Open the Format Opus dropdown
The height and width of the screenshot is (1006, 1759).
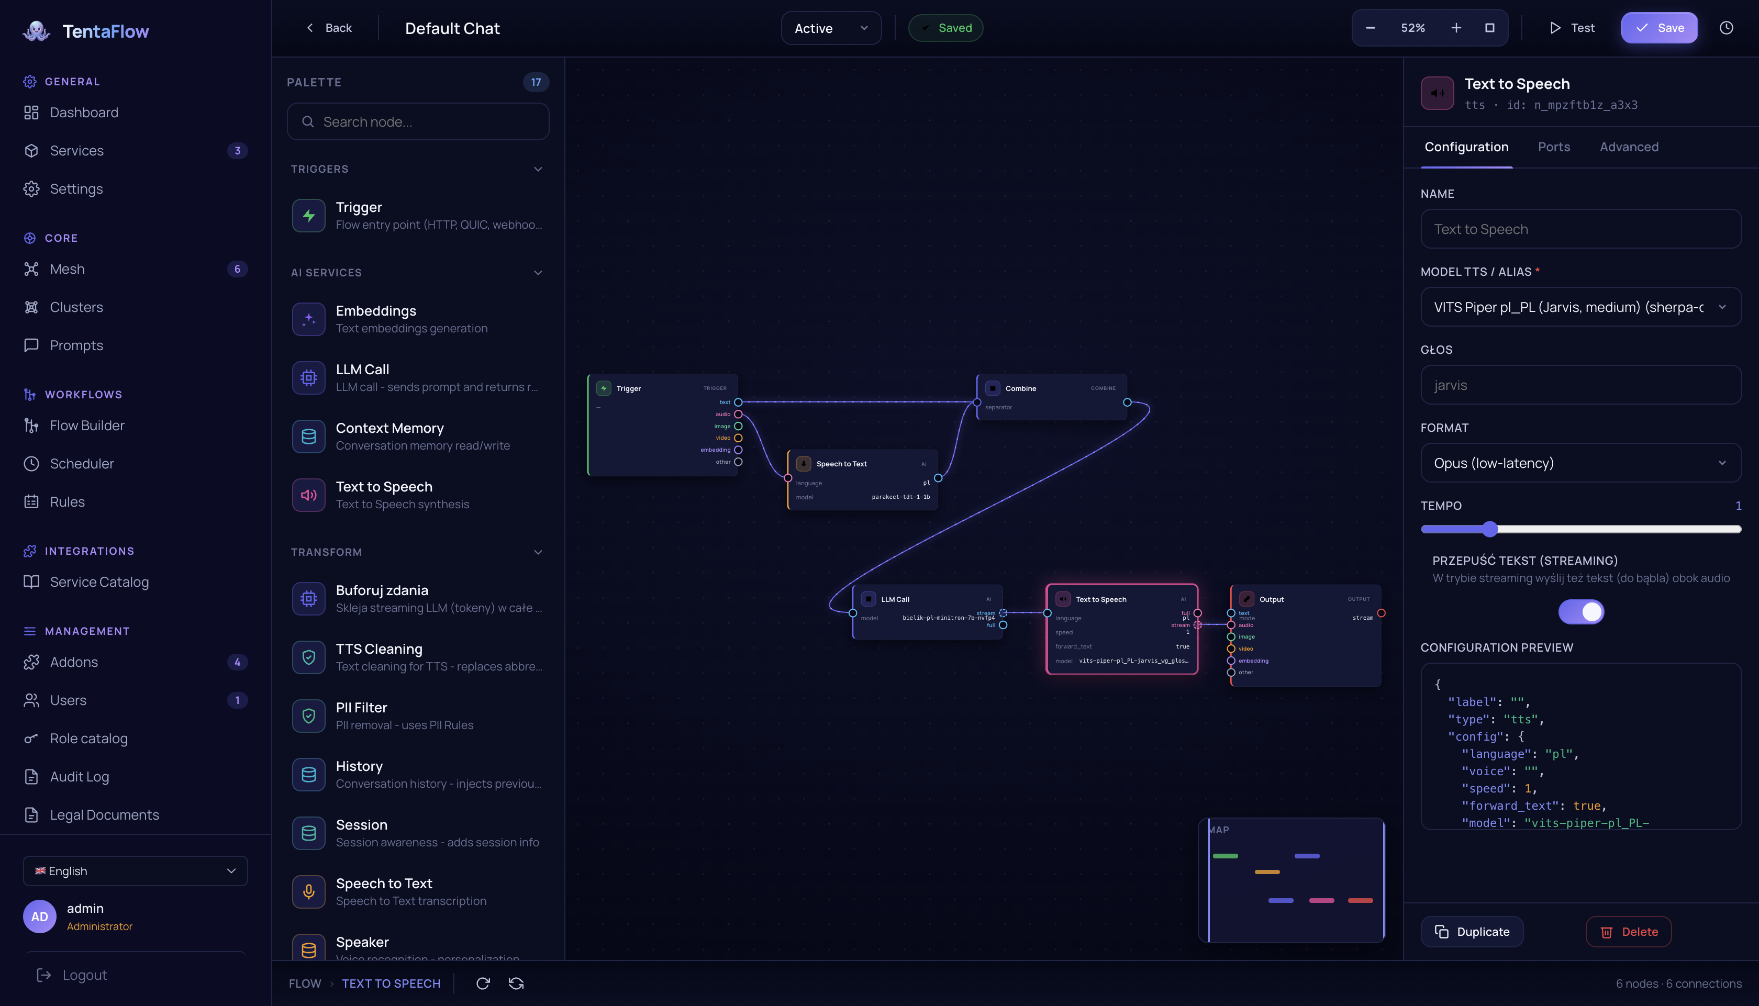[x=1581, y=463]
